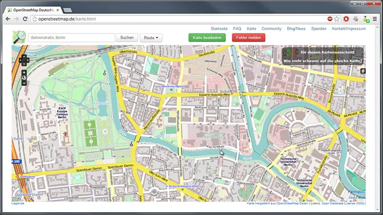
Task: Click the Franklinstraße street label
Action: [x=322, y=164]
